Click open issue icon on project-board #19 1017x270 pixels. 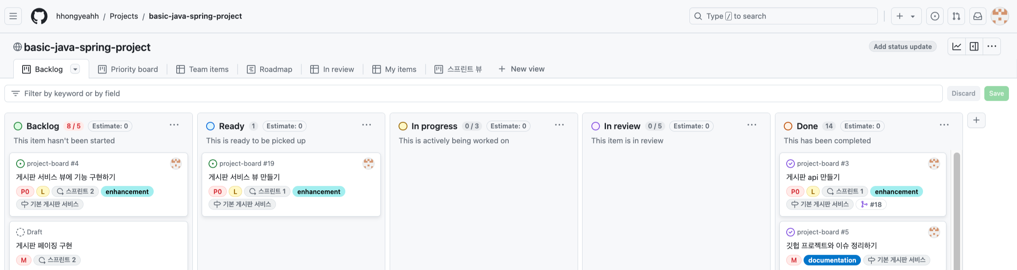pos(213,164)
